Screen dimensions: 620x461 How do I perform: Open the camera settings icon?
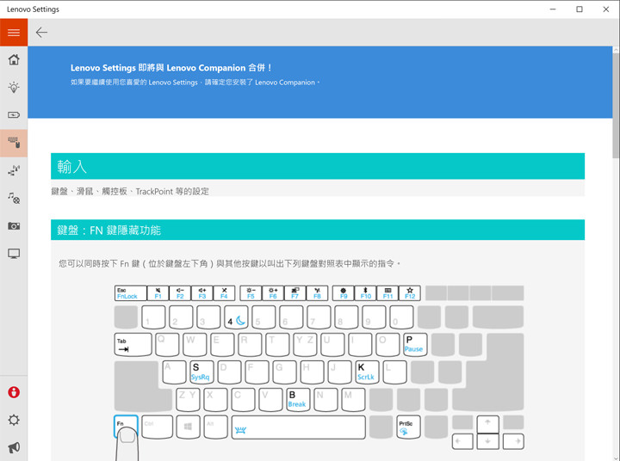14,225
